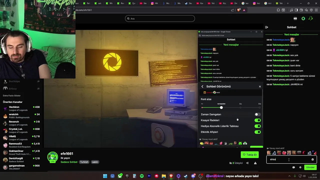Viewport: 320px width, 180px height.
Task: Switch to the Kick 'Zyn' browser tab
Action: point(132,3)
